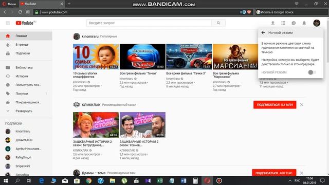Open Opera easy setup menu icon

pyautogui.click(x=297, y=4)
